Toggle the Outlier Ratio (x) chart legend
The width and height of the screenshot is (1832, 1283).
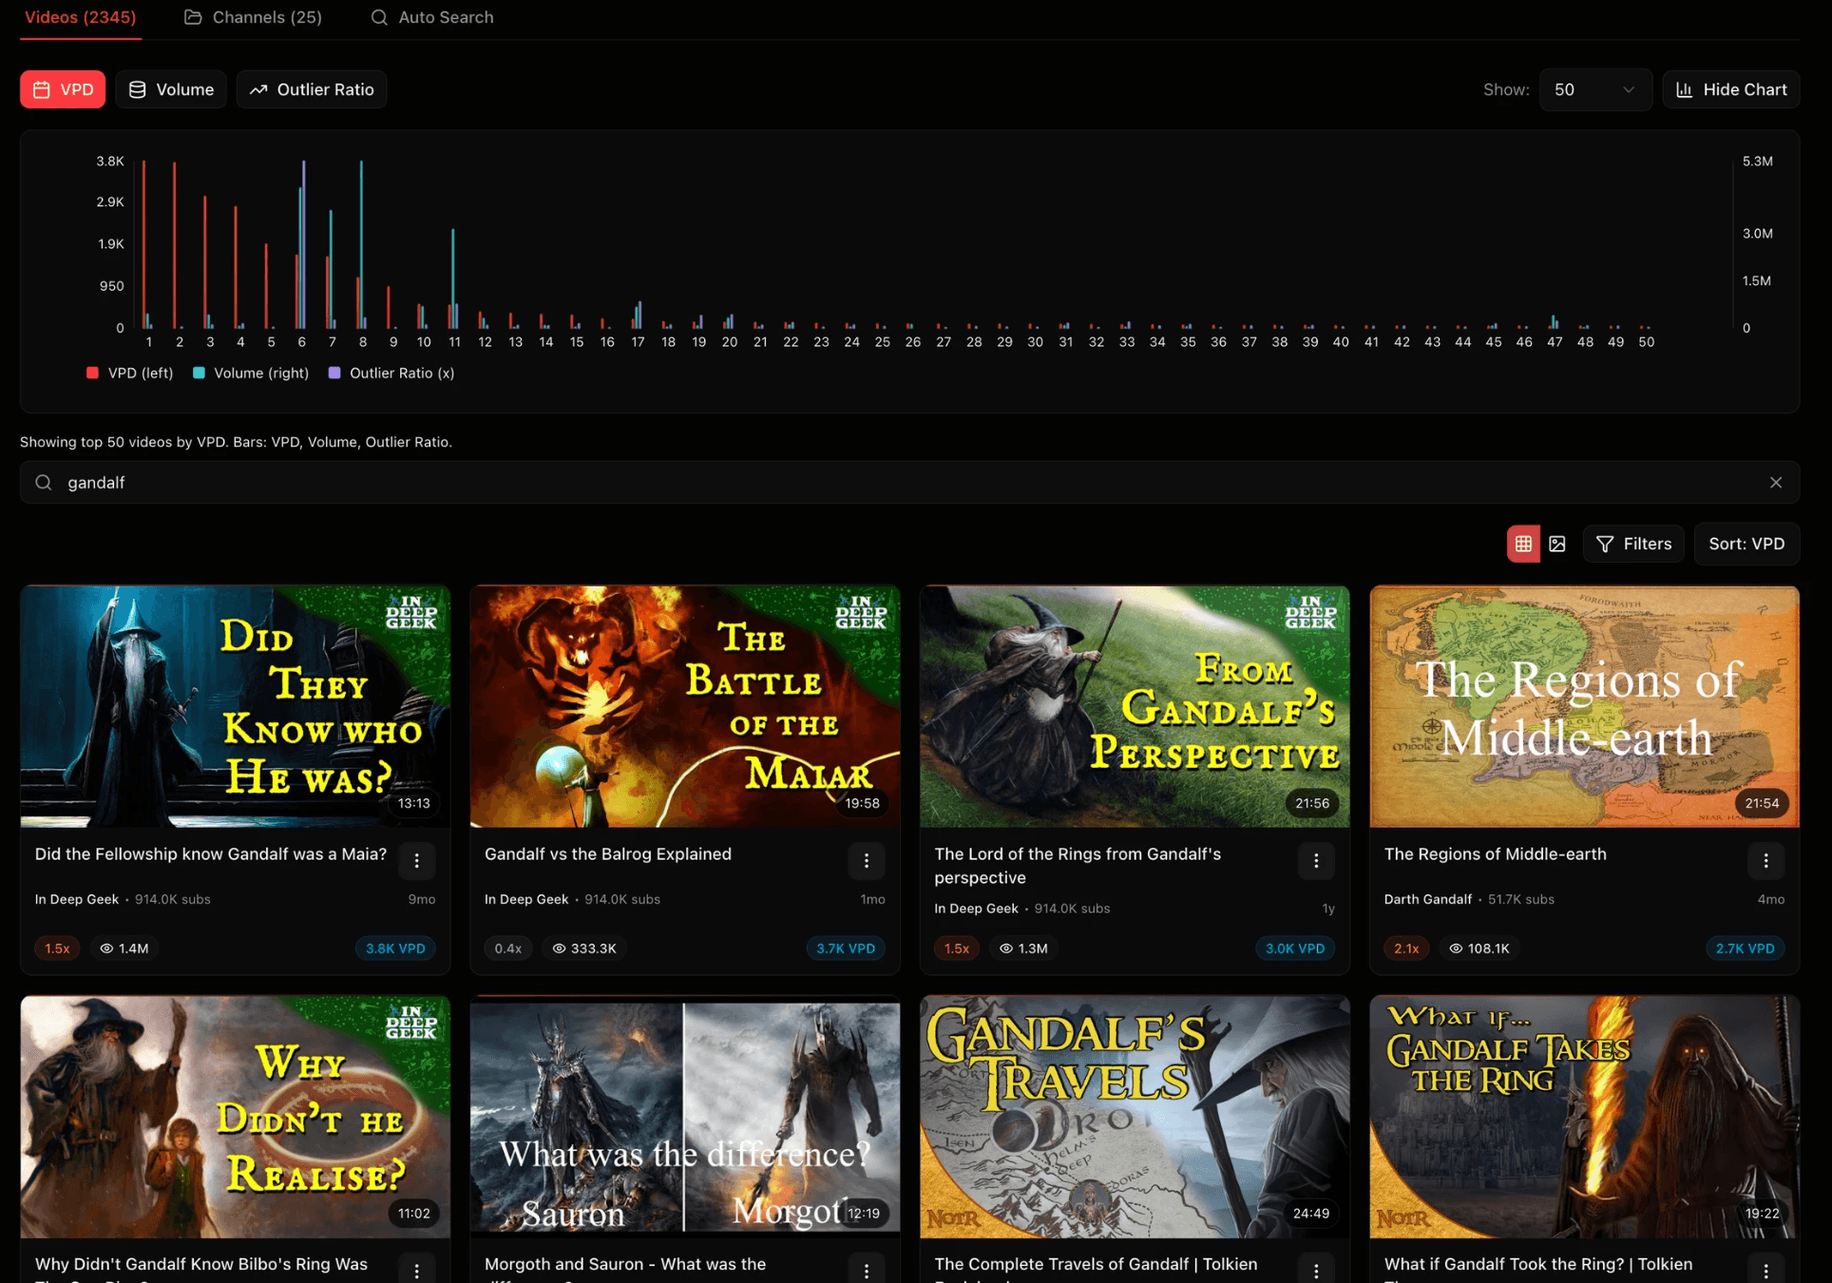391,373
